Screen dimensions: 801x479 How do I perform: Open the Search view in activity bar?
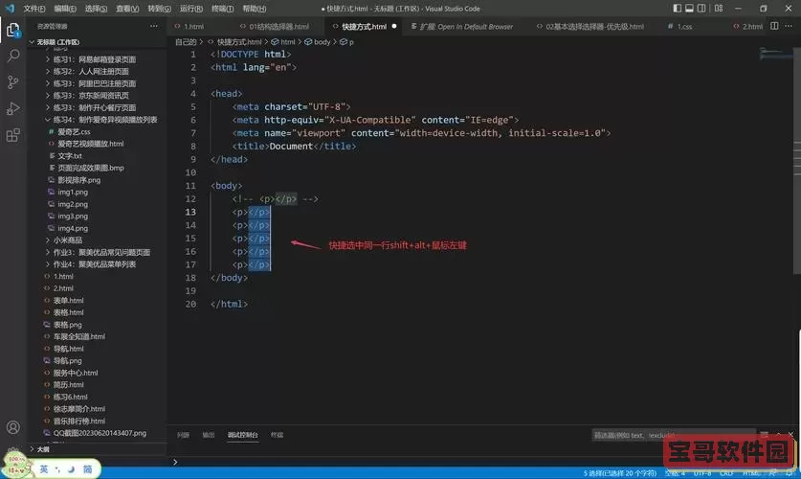click(x=13, y=56)
